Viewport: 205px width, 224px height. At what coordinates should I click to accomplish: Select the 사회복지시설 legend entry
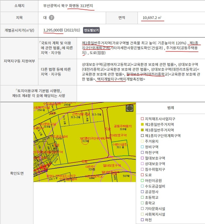coord(153,214)
